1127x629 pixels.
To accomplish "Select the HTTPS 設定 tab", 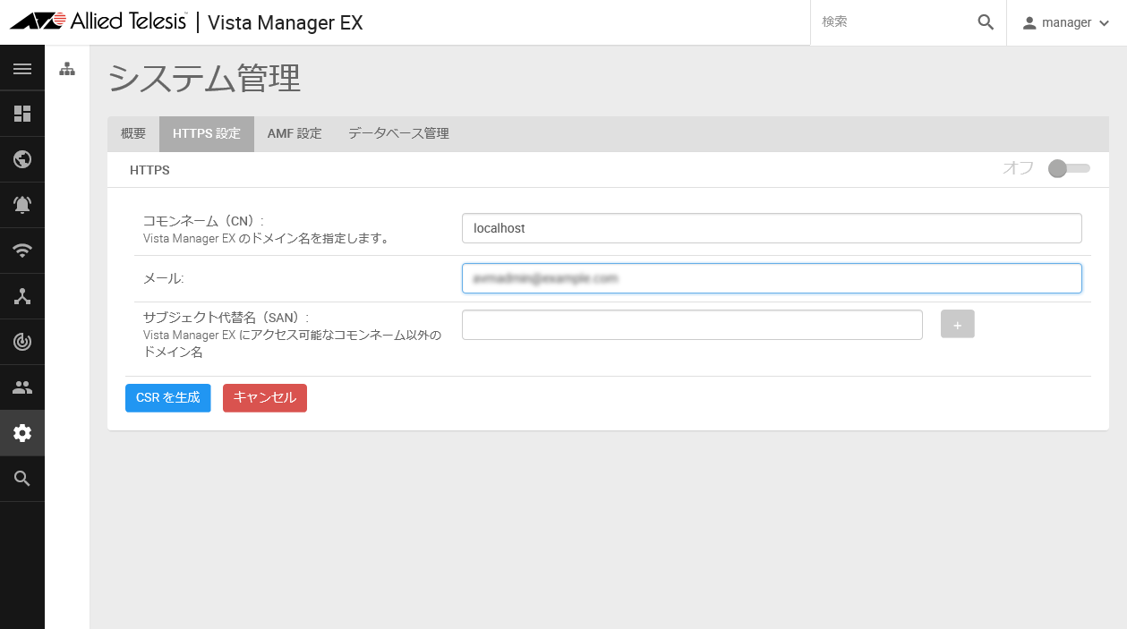I will coord(207,134).
